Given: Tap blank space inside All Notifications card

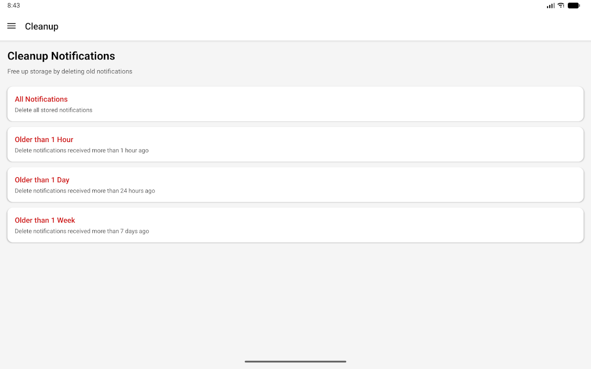Looking at the screenshot, I should (x=369, y=104).
